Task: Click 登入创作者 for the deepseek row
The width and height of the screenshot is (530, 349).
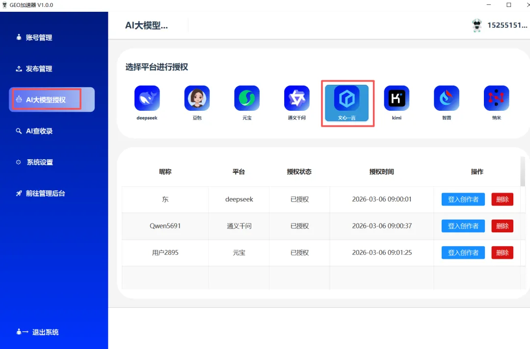Action: click(x=463, y=199)
